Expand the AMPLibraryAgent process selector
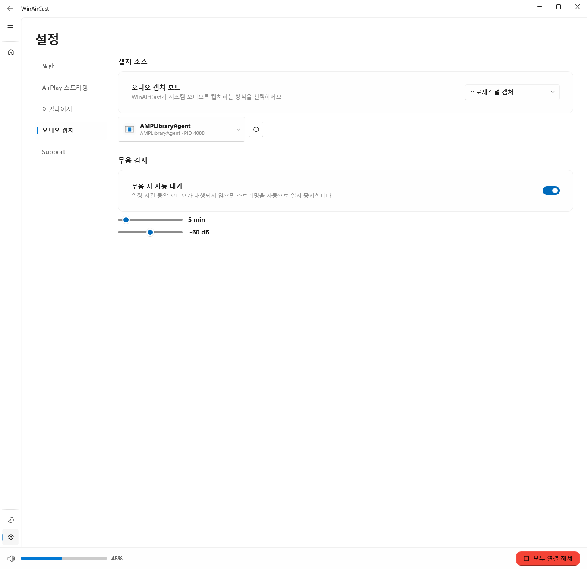The image size is (587, 569). coord(181,129)
